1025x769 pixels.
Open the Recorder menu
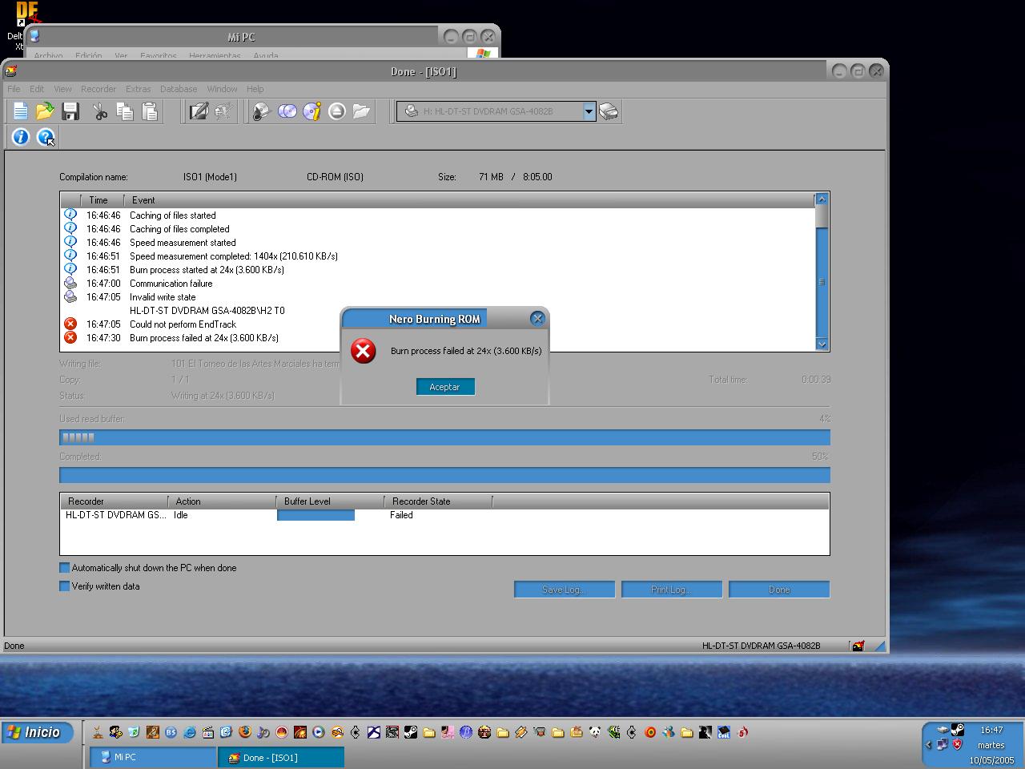coord(98,89)
